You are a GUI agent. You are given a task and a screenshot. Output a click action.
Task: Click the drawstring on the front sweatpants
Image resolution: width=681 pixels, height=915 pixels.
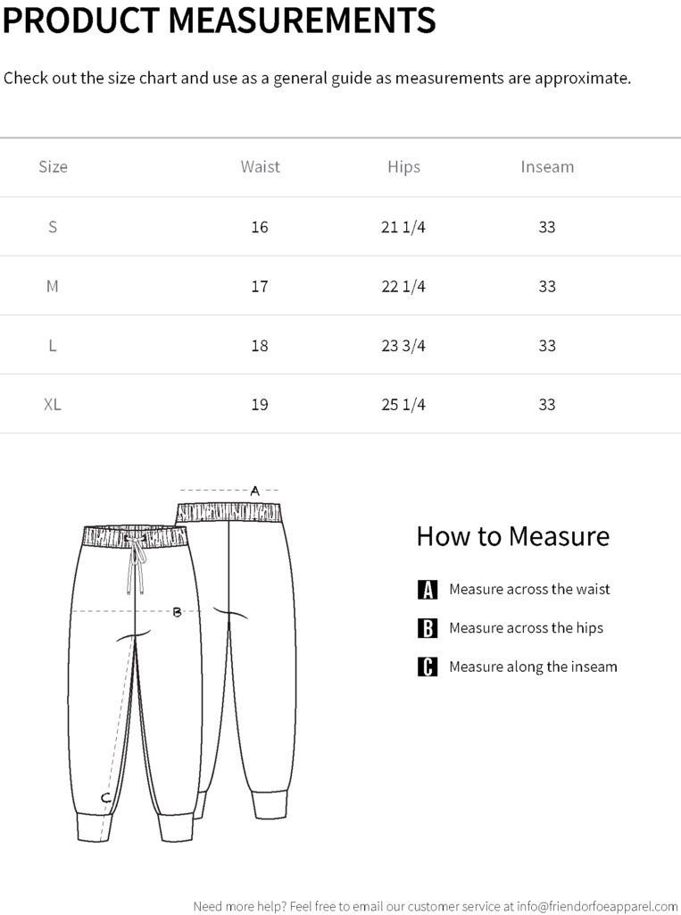point(137,568)
